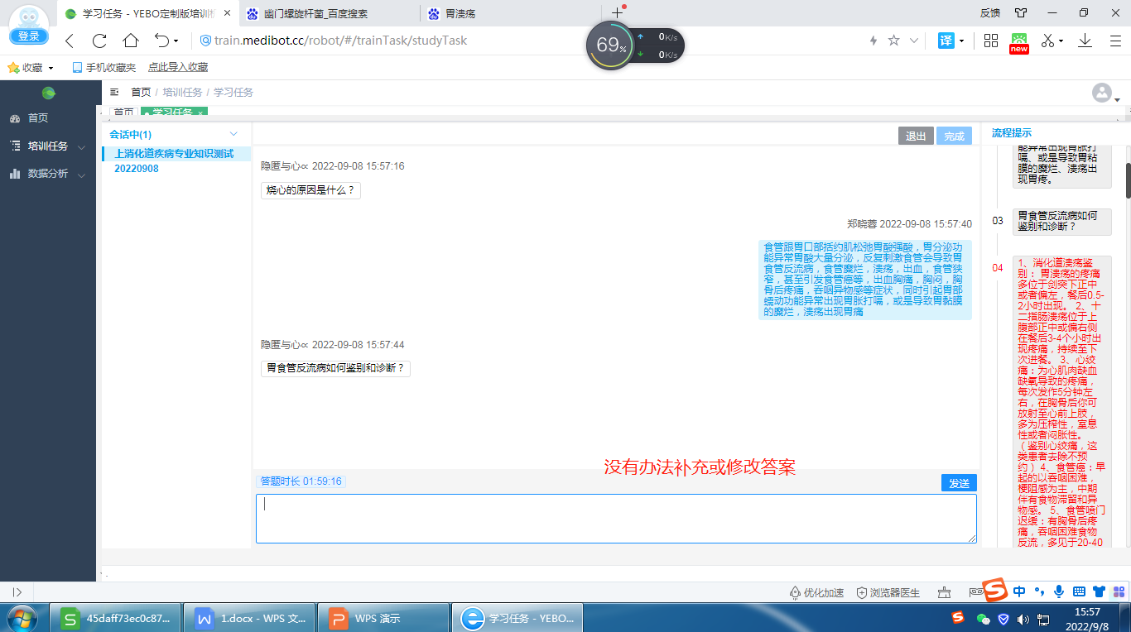
Task: Open the translate (译) tool icon
Action: pyautogui.click(x=946, y=41)
